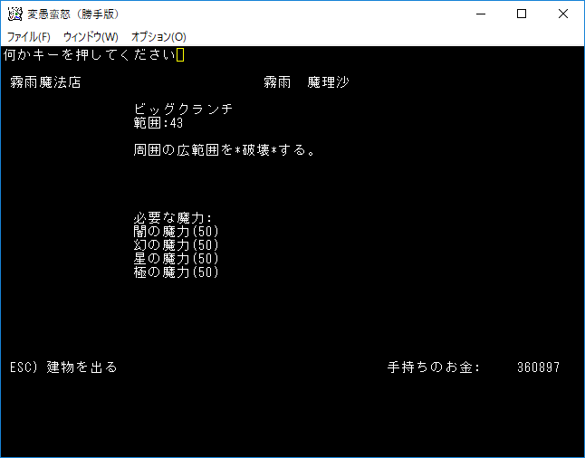Select the 幻の魔力(50) entry

(x=176, y=245)
